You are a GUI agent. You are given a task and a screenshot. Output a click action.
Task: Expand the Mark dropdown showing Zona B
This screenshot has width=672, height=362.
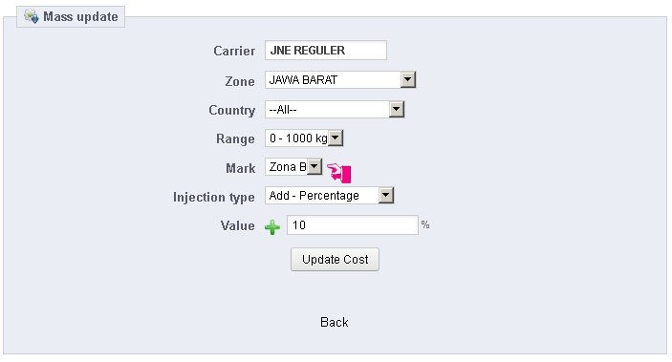(293, 166)
